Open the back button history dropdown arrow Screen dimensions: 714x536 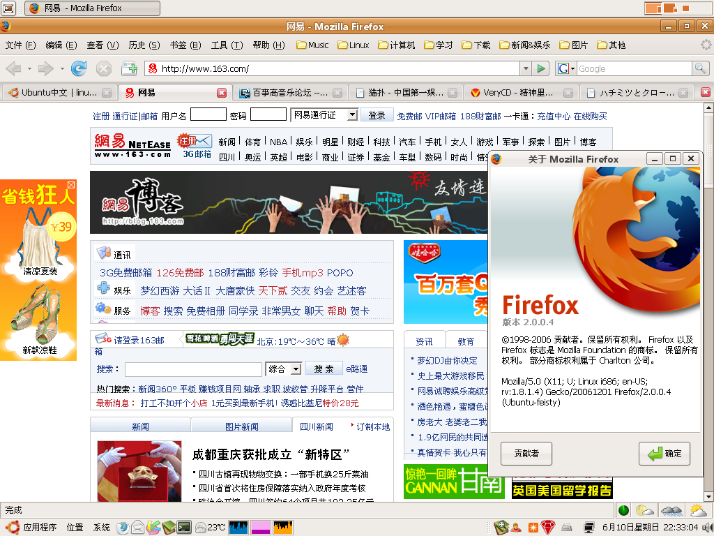pos(29,69)
